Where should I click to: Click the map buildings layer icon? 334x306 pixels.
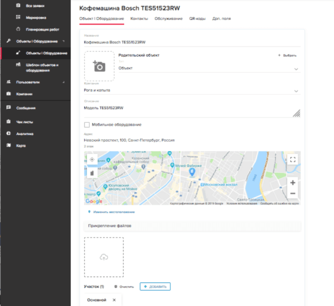[92, 173]
